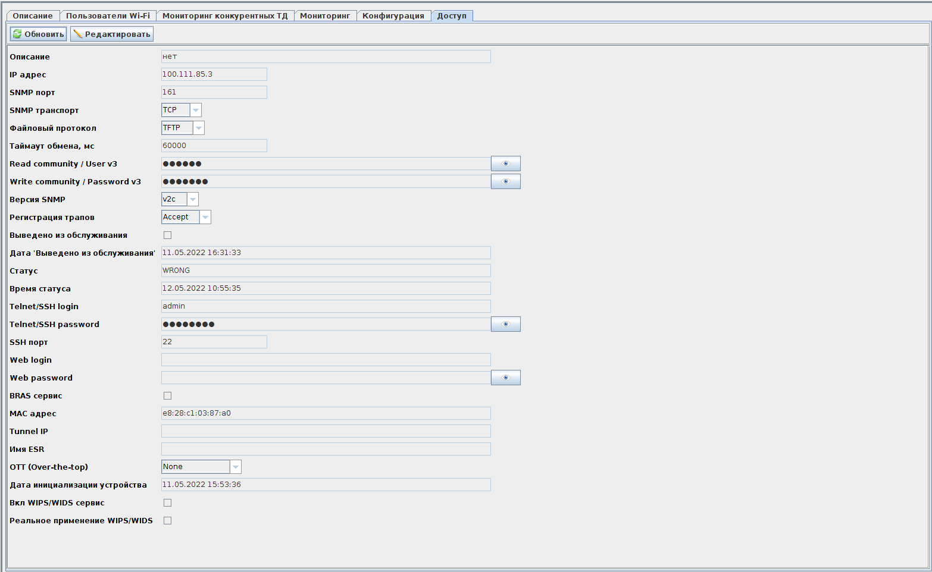This screenshot has height=572, width=932.
Task: Open the OTT (Over-the-top) None dropdown
Action: pos(235,467)
